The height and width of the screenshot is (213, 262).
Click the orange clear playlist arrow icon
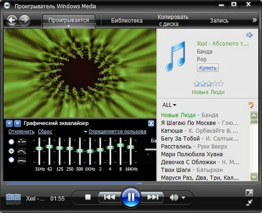251,105
